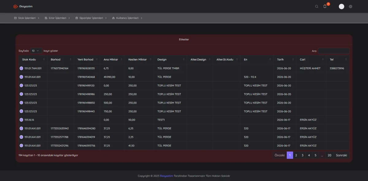Click the phone number 5388273996
Screen dimensions: 368x181
tap(337, 68)
